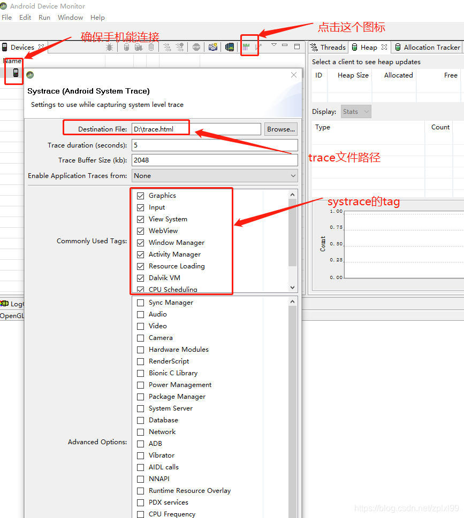Uncheck the Resource Loading tag
The width and height of the screenshot is (464, 518).
(141, 266)
